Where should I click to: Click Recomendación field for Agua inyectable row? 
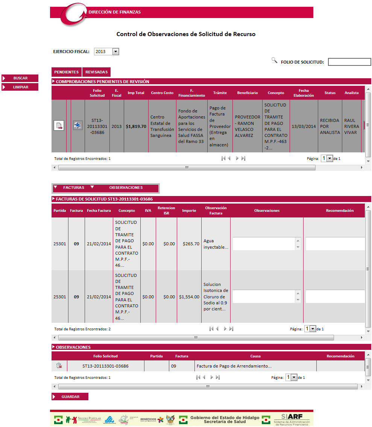pos(335,244)
